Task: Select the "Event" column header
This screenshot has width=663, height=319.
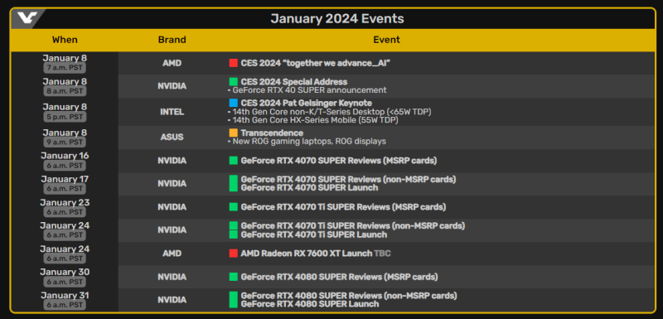Action: (x=386, y=40)
